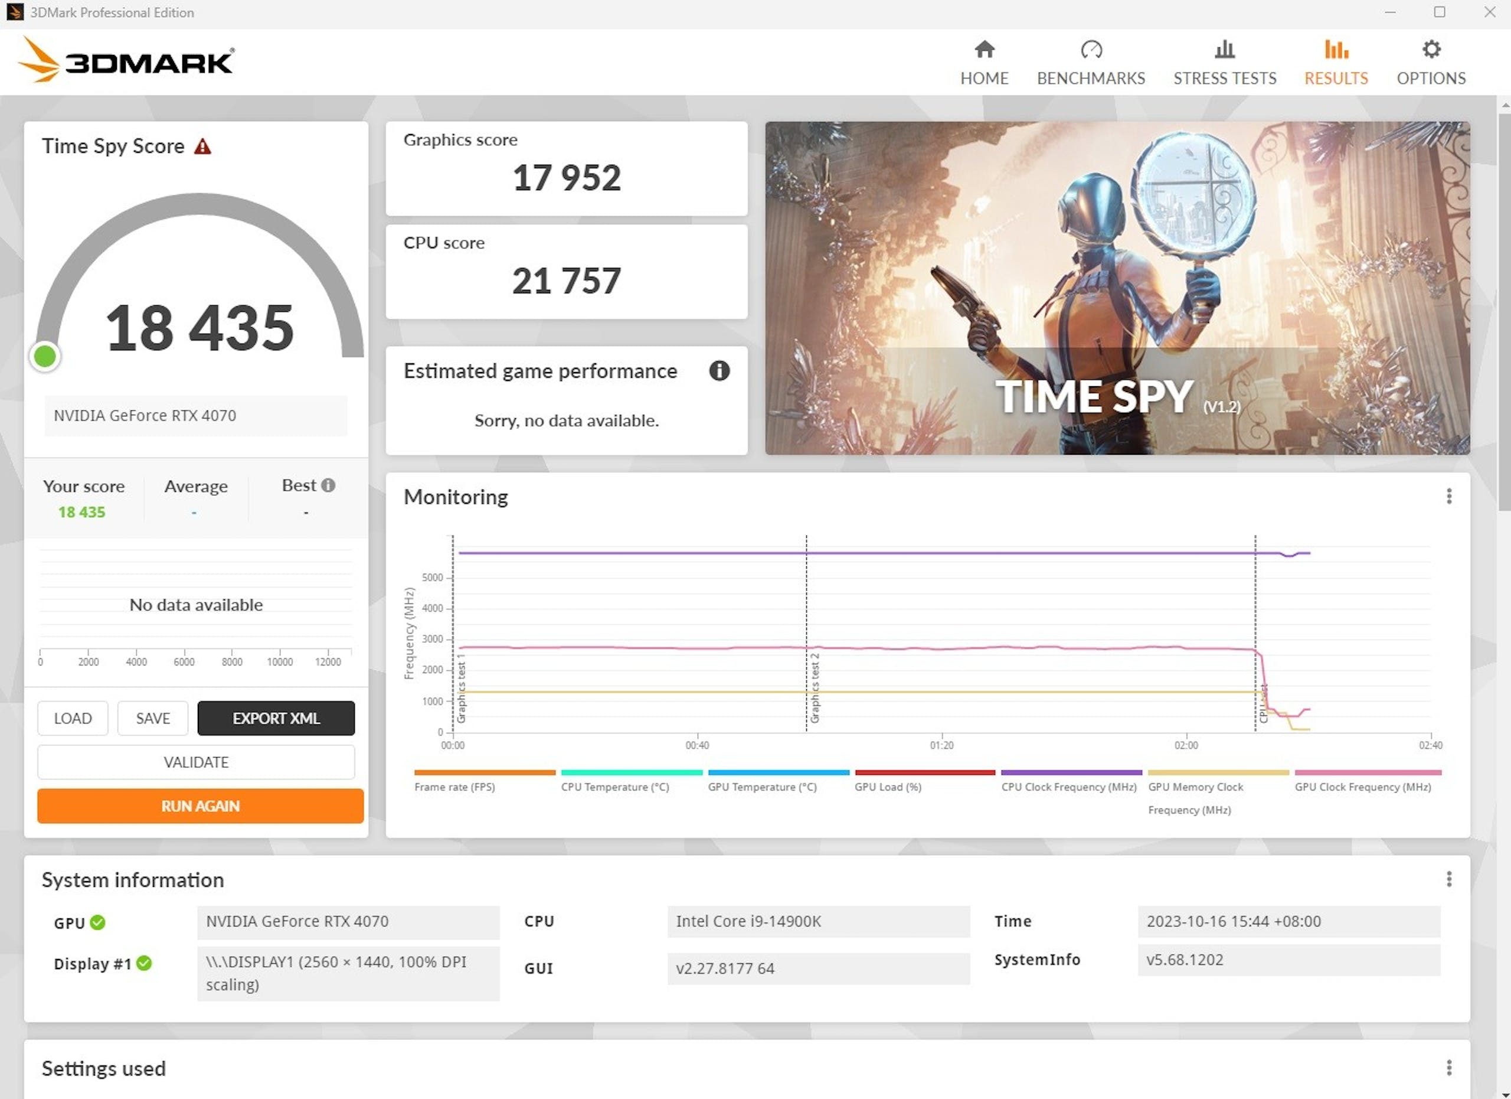Click the VALIDATE button

(196, 762)
